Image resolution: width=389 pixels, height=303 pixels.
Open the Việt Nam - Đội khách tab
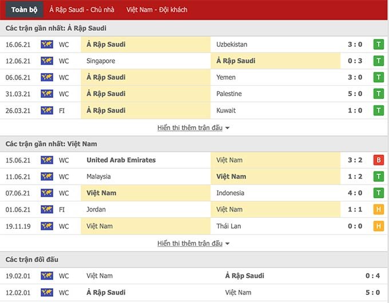(x=157, y=10)
